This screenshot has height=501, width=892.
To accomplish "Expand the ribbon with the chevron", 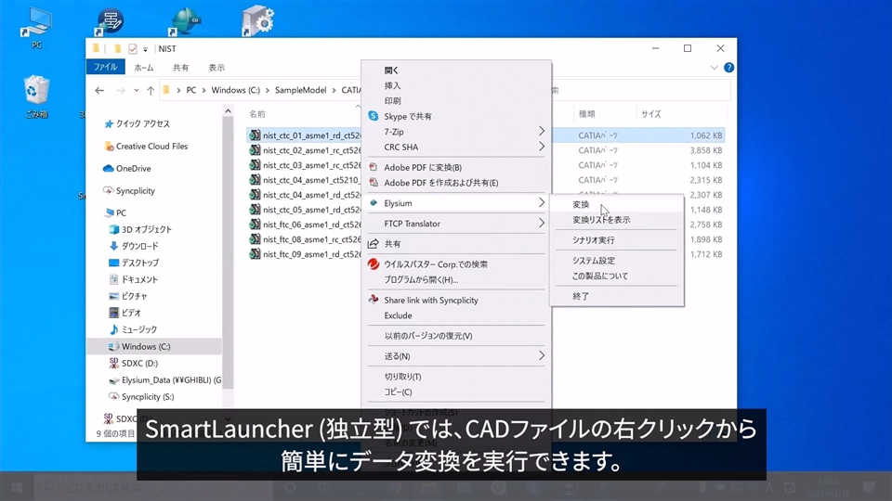I will click(x=714, y=68).
